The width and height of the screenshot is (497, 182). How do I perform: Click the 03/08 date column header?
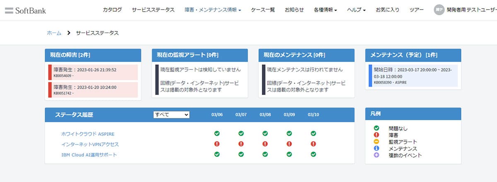tap(265, 115)
